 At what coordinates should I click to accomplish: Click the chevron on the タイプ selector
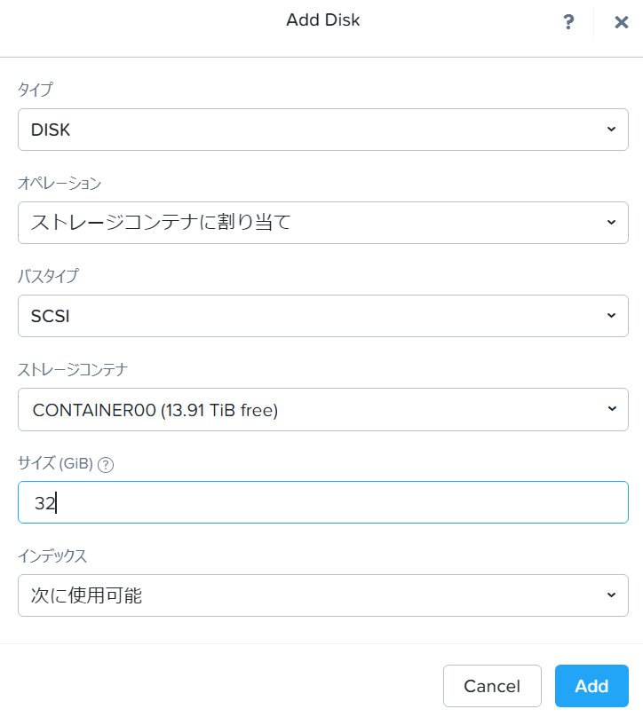(x=611, y=129)
